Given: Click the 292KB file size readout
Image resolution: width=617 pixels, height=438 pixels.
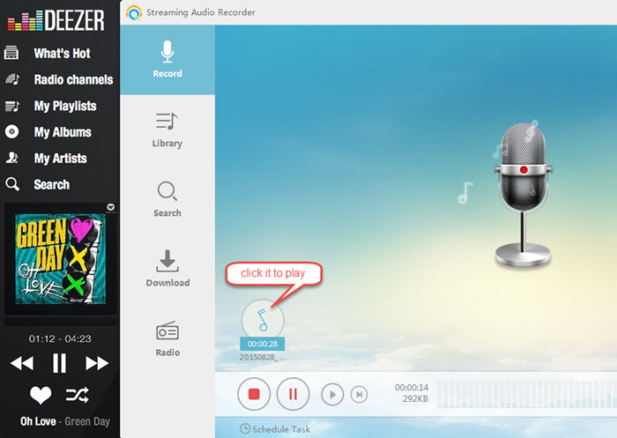Looking at the screenshot, I should coord(415,399).
